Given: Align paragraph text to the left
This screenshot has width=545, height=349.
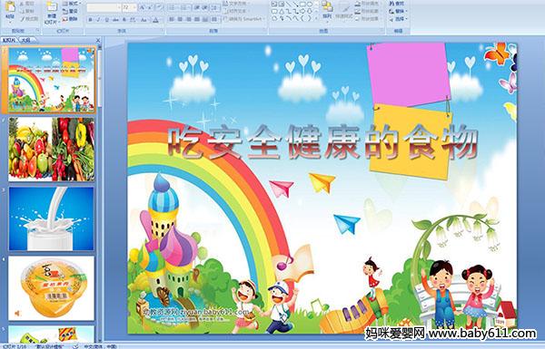Looking at the screenshot, I should pyautogui.click(x=172, y=19).
